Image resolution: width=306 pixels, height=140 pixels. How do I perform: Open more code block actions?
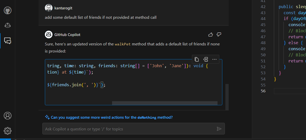(x=214, y=59)
